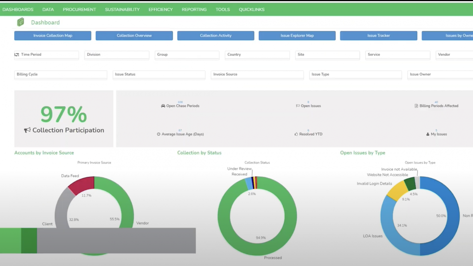This screenshot has width=473, height=266.
Task: Open the Invoice Source dropdown
Action: tap(257, 74)
